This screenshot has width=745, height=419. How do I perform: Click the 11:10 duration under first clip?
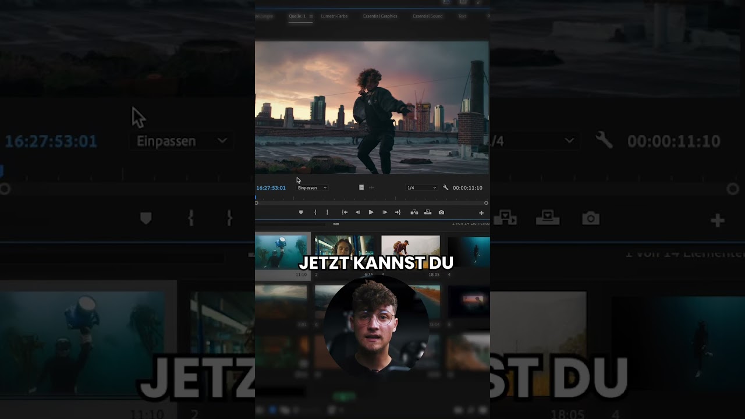pyautogui.click(x=301, y=275)
